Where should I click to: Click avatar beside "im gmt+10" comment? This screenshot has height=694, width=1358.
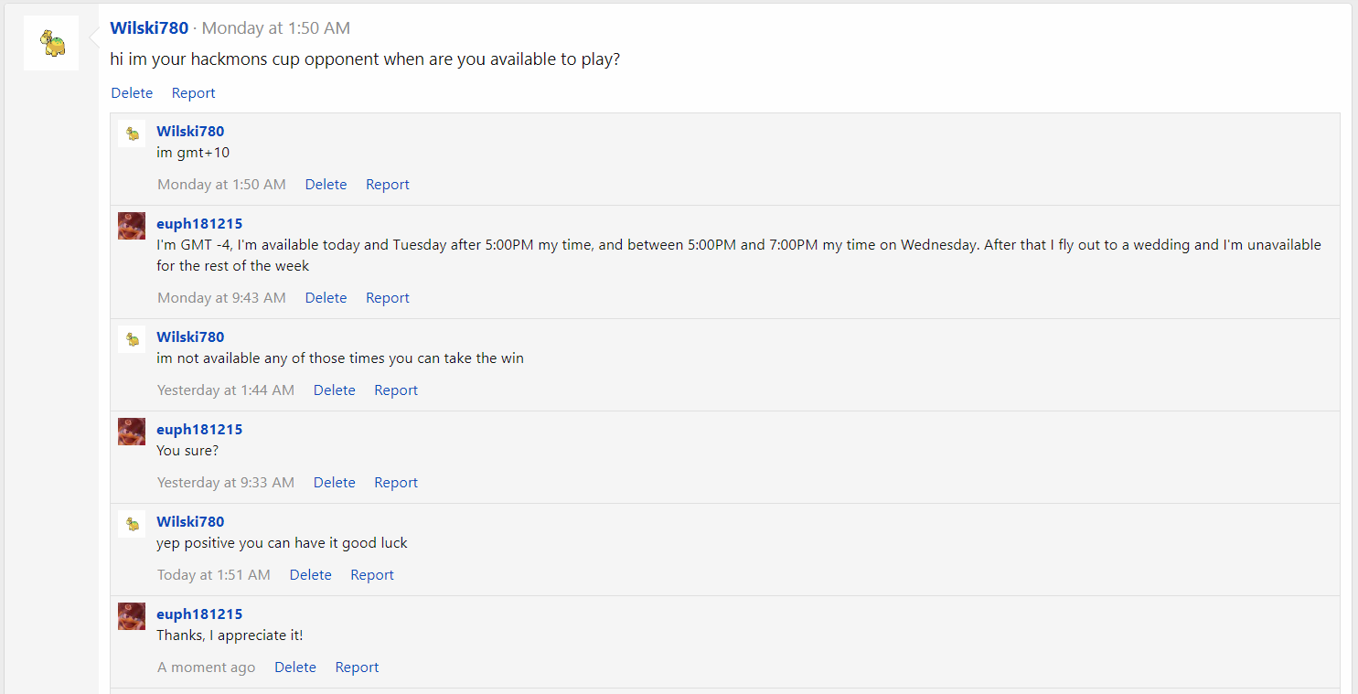132,133
